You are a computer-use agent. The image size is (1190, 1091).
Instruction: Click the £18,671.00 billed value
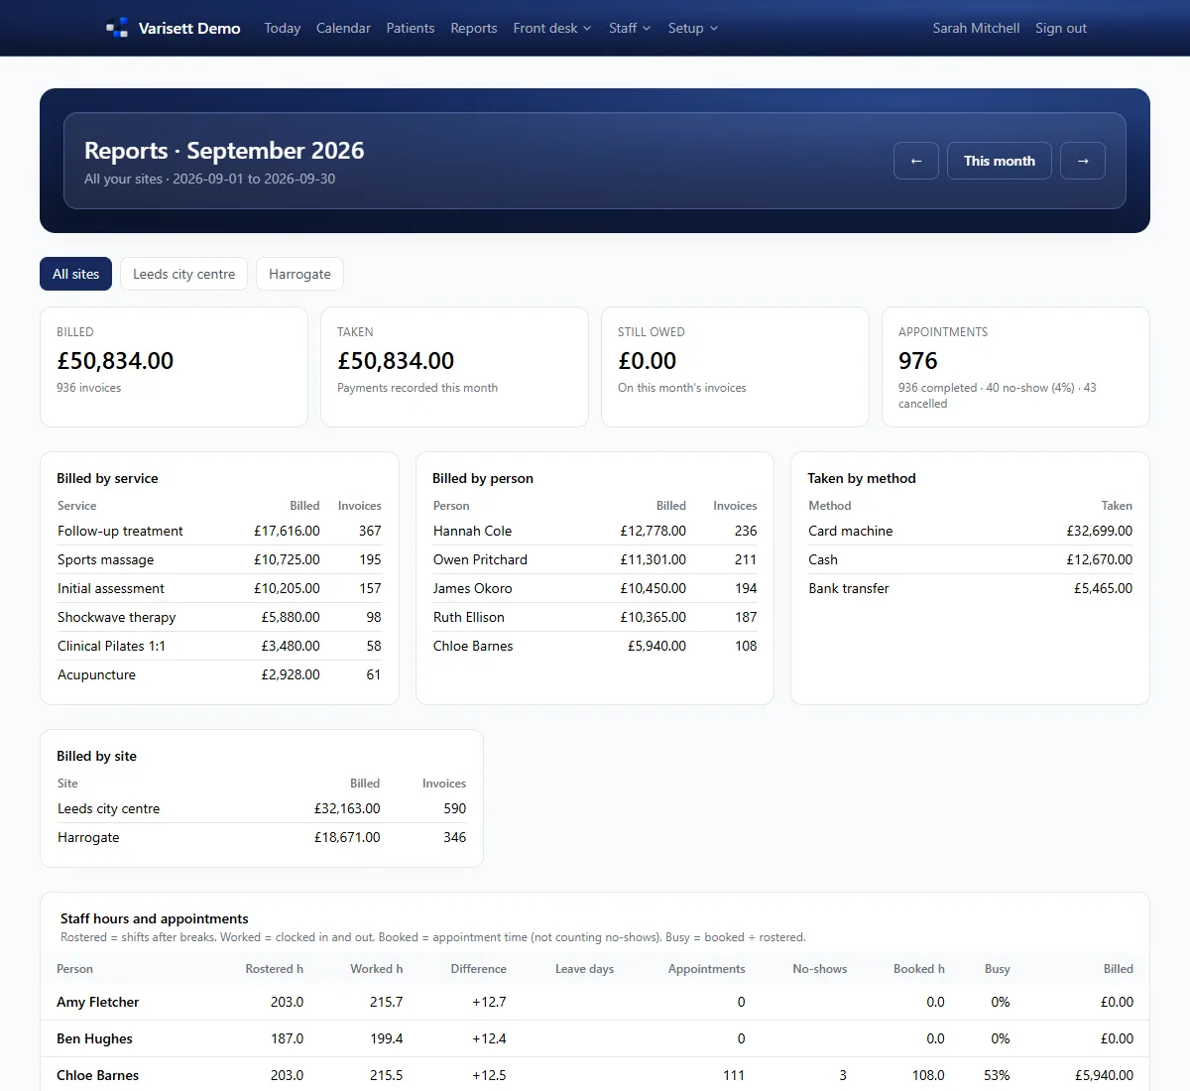[347, 837]
